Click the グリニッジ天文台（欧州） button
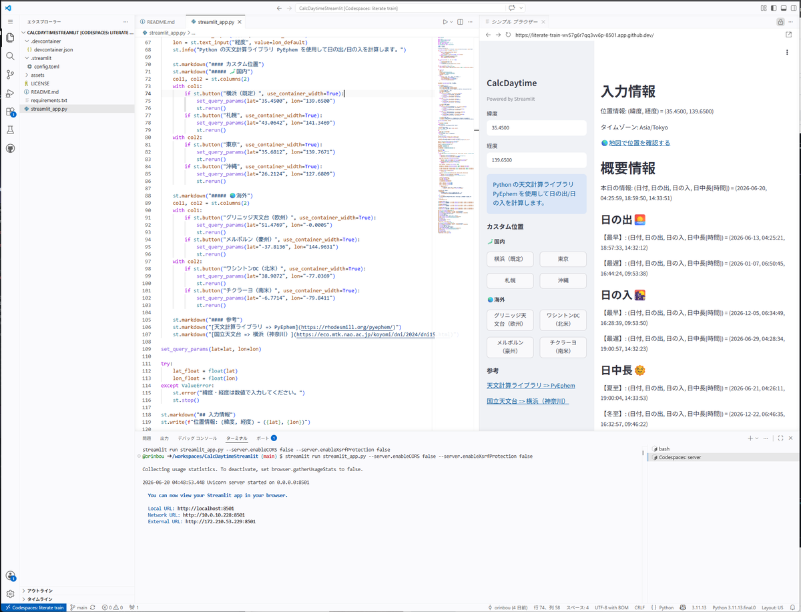 coord(510,320)
